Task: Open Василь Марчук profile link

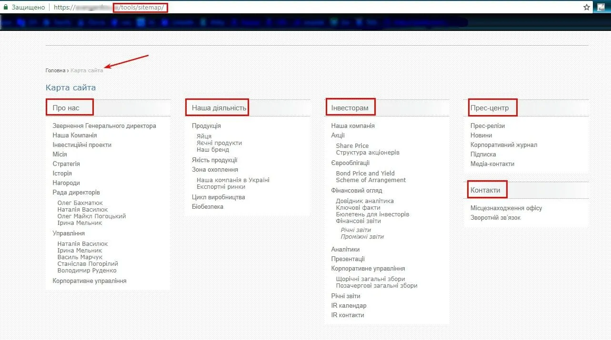Action: click(x=80, y=257)
